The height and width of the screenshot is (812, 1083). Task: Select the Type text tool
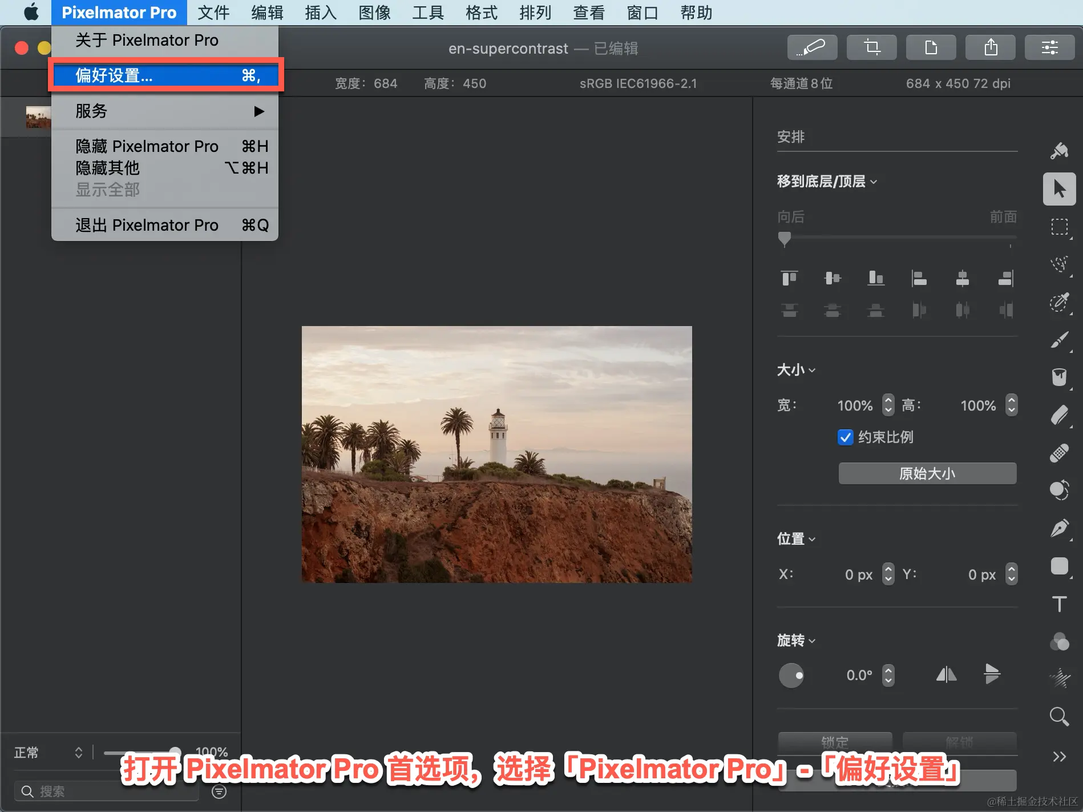click(x=1060, y=604)
